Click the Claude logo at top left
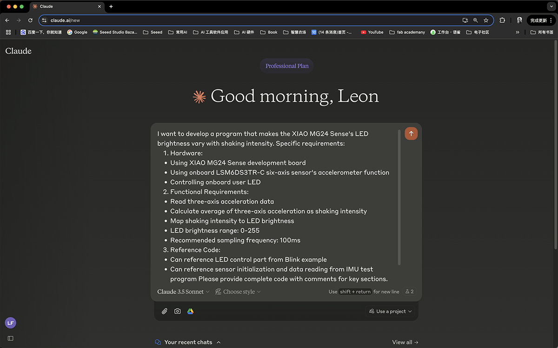 [19, 51]
